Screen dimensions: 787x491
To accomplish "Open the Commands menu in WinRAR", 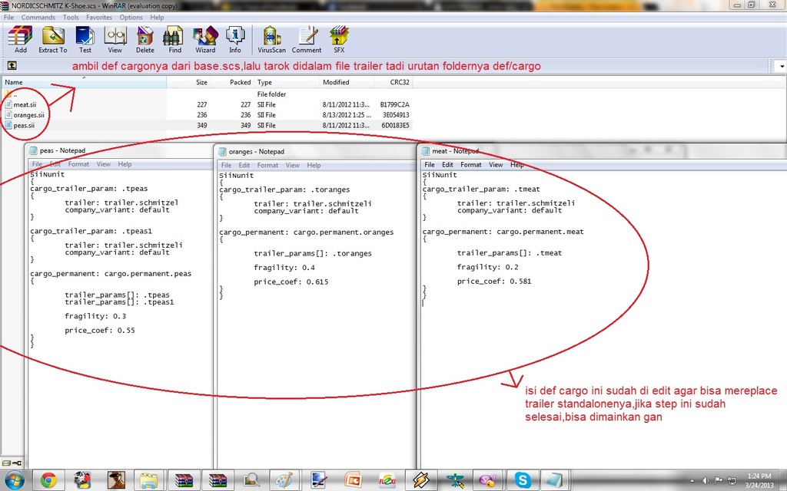I will coord(38,17).
